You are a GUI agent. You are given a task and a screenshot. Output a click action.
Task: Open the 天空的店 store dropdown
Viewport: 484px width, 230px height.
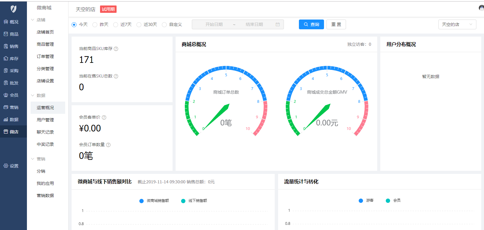coord(457,24)
